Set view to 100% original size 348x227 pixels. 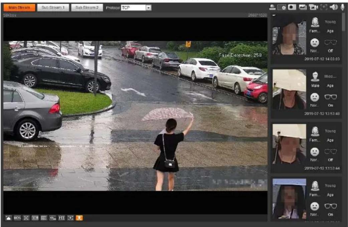17,218
